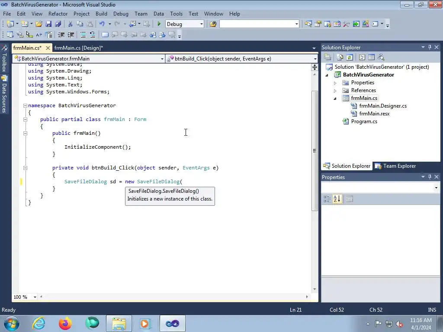Comment out the selected lines icon

(83, 35)
